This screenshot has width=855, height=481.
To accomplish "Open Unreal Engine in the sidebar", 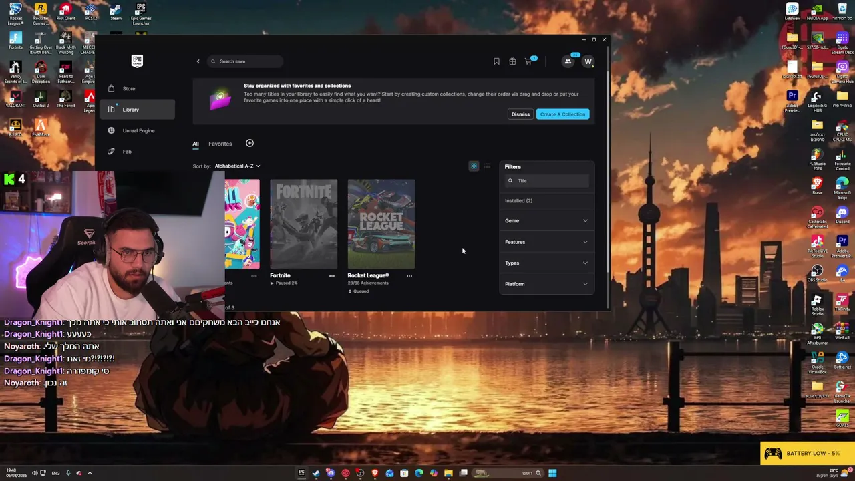I will click(137, 130).
